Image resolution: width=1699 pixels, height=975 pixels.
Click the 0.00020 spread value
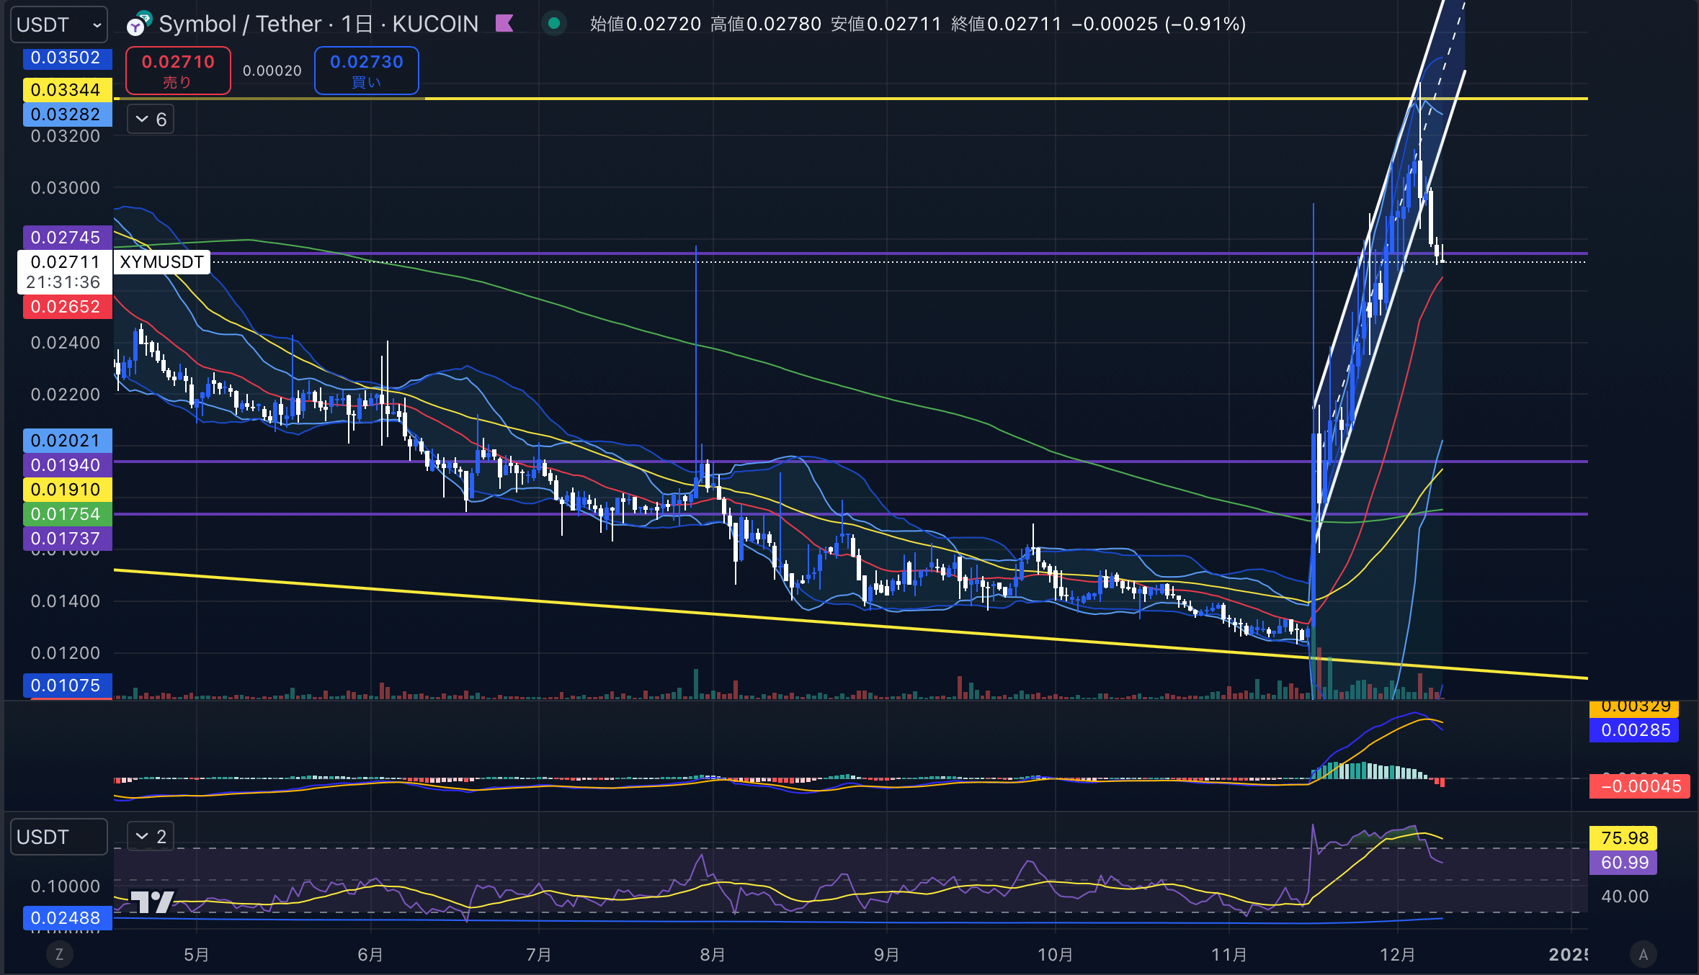272,71
